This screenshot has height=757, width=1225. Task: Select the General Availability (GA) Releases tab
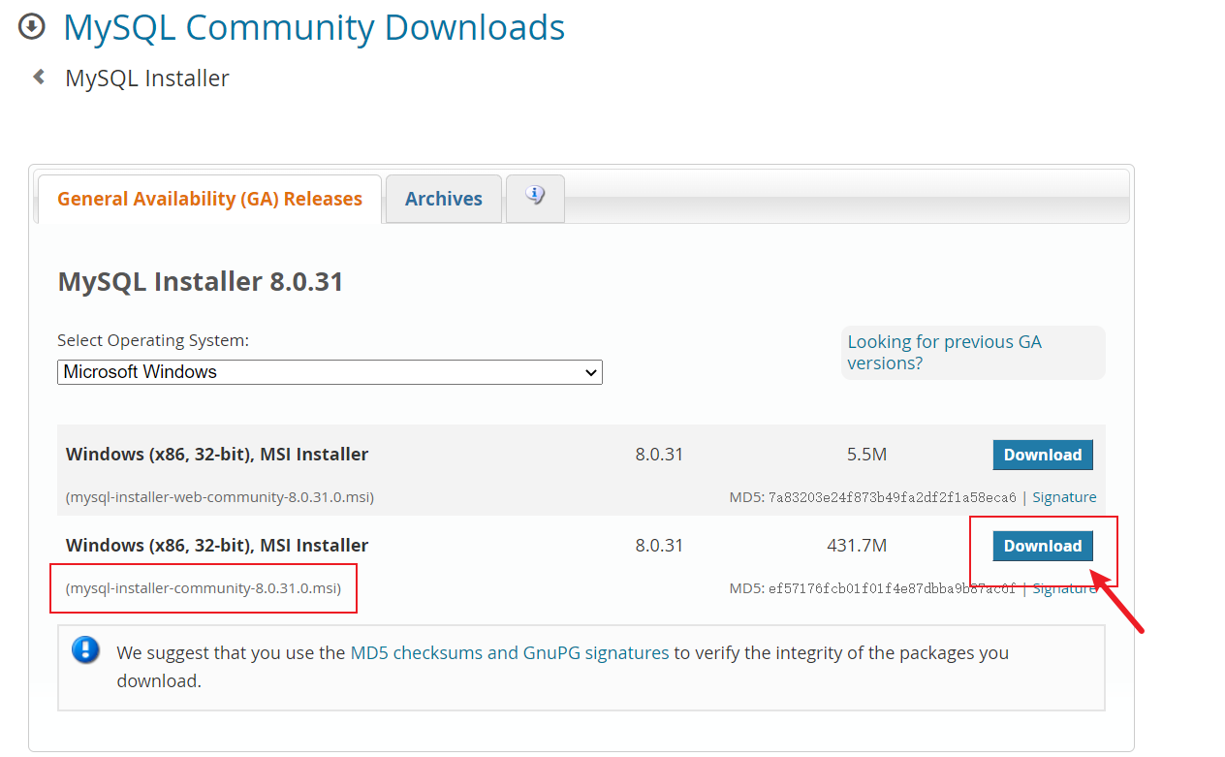(x=209, y=199)
